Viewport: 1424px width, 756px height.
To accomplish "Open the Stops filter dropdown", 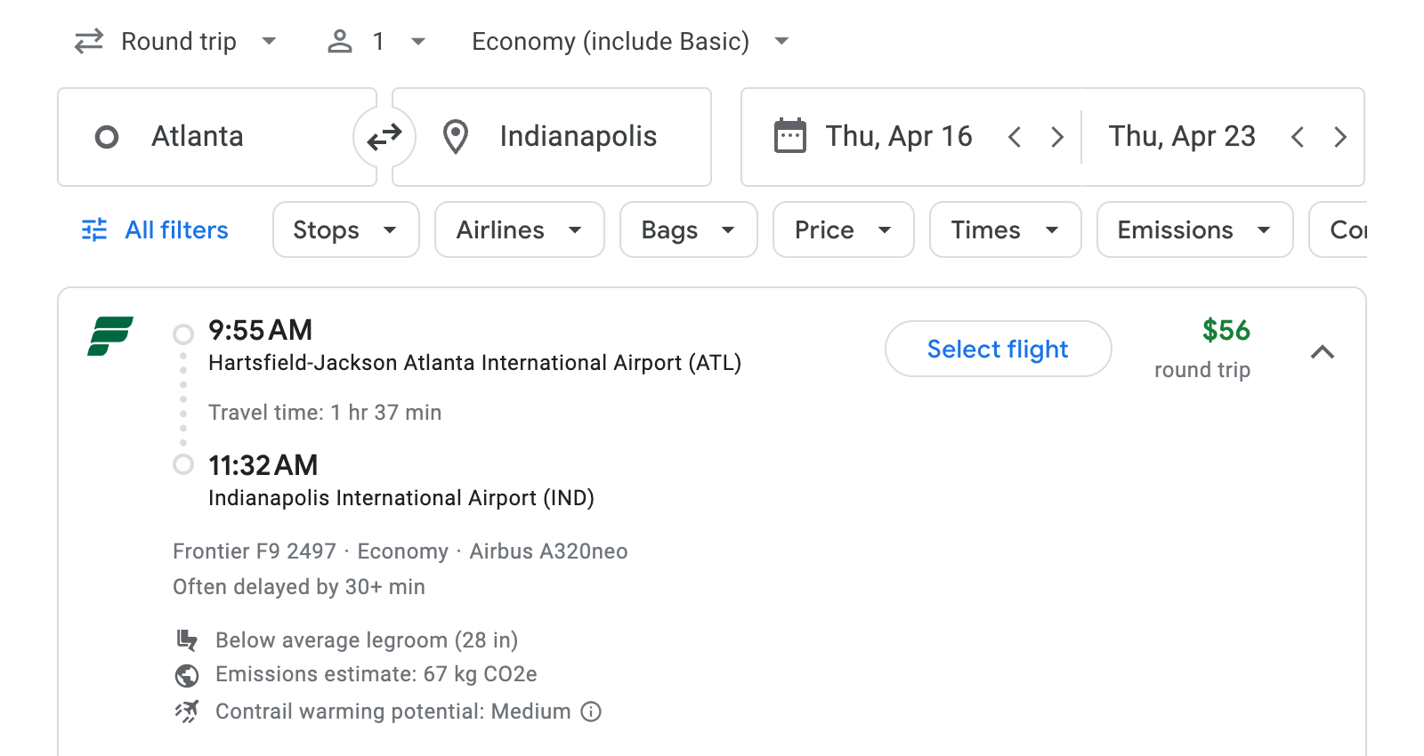I will 345,229.
